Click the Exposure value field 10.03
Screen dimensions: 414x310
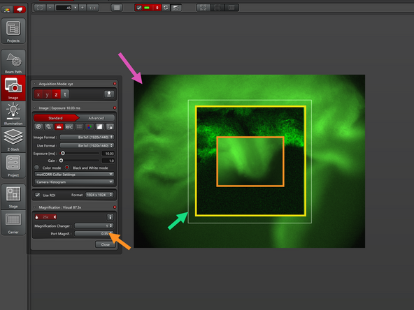(x=108, y=154)
